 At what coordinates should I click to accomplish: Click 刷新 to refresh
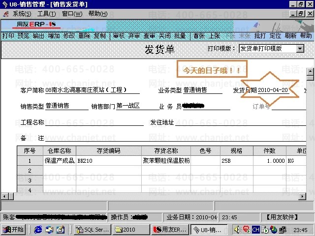pos(290,36)
